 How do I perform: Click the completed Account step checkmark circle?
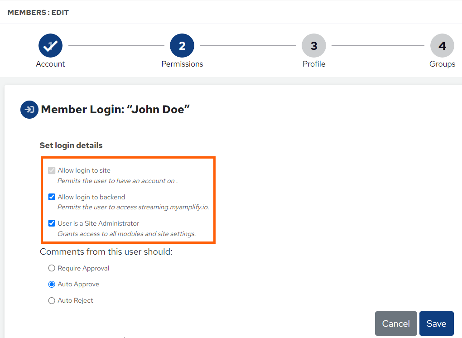pos(50,45)
